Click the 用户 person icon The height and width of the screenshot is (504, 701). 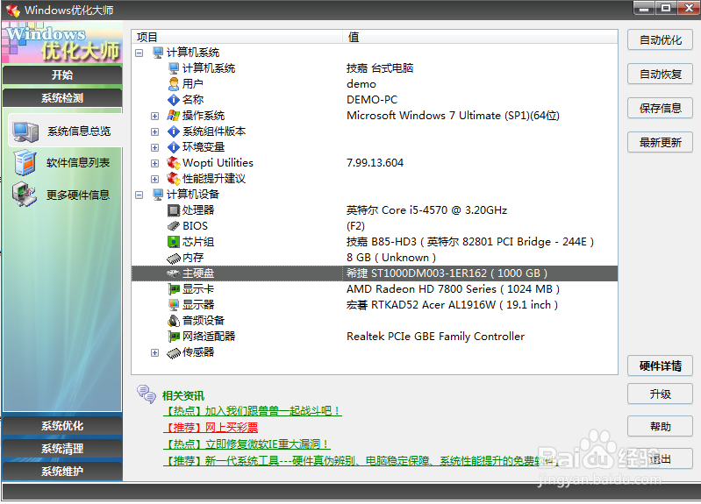(174, 83)
